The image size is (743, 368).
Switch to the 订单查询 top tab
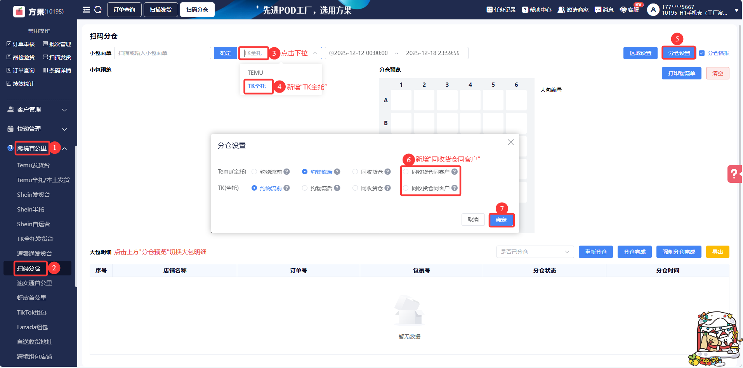[124, 10]
